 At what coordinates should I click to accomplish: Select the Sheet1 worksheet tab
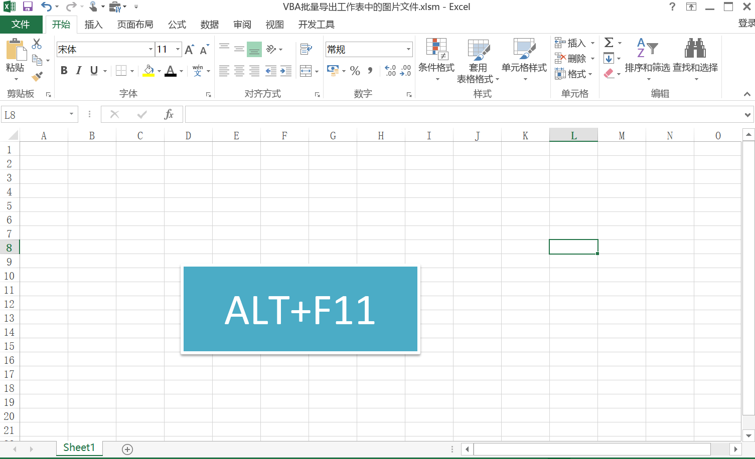[79, 447]
